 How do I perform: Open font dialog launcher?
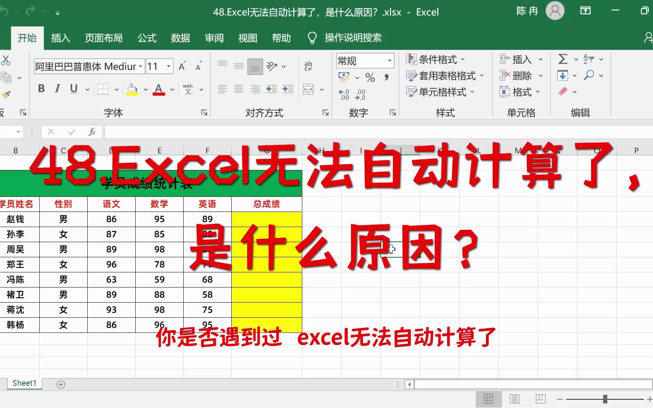click(x=204, y=113)
